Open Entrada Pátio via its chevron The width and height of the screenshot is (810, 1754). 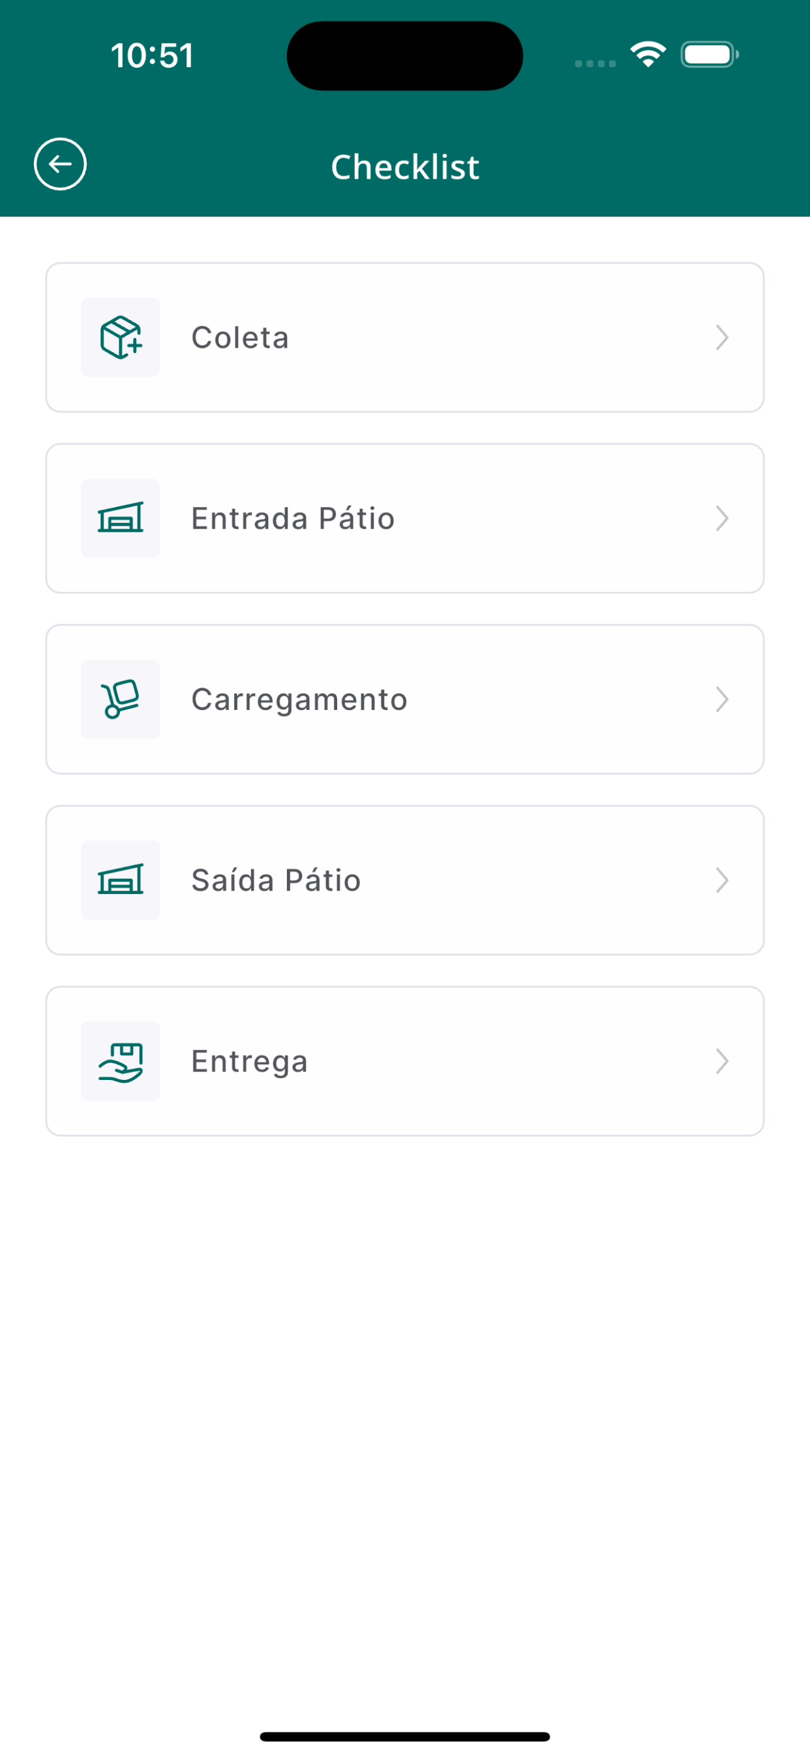click(x=722, y=519)
